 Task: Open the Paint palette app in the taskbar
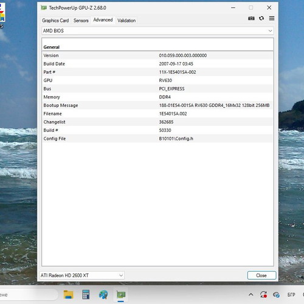(103, 295)
